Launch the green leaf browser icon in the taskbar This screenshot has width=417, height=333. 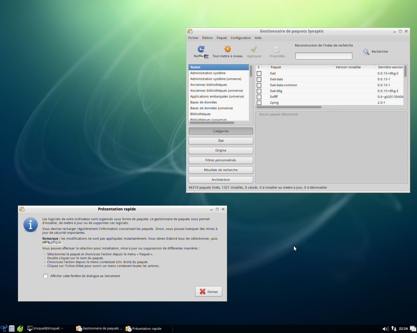click(x=20, y=328)
